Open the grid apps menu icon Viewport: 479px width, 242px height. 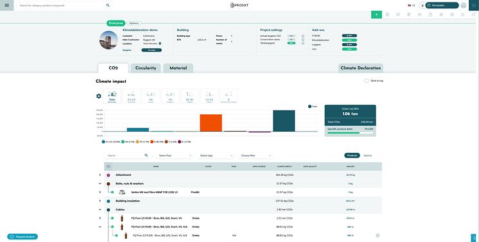(x=474, y=5)
